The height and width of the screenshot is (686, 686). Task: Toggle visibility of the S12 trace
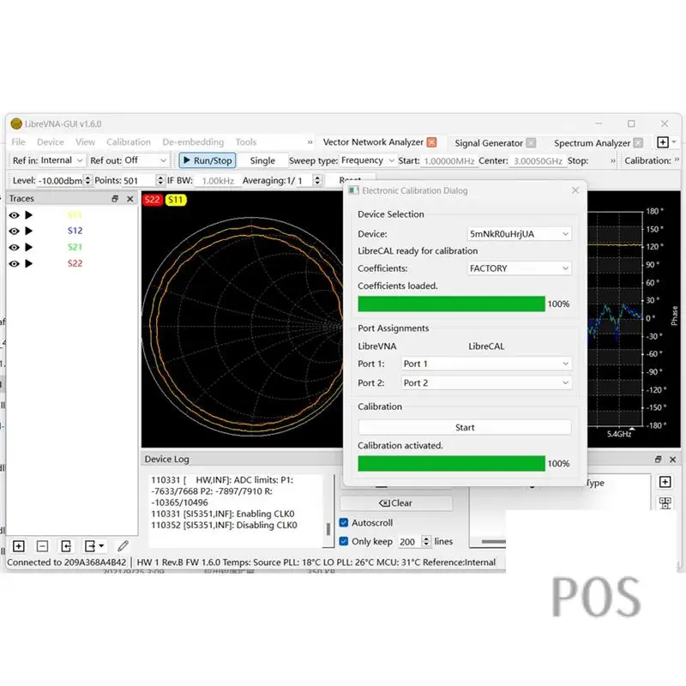(x=14, y=231)
